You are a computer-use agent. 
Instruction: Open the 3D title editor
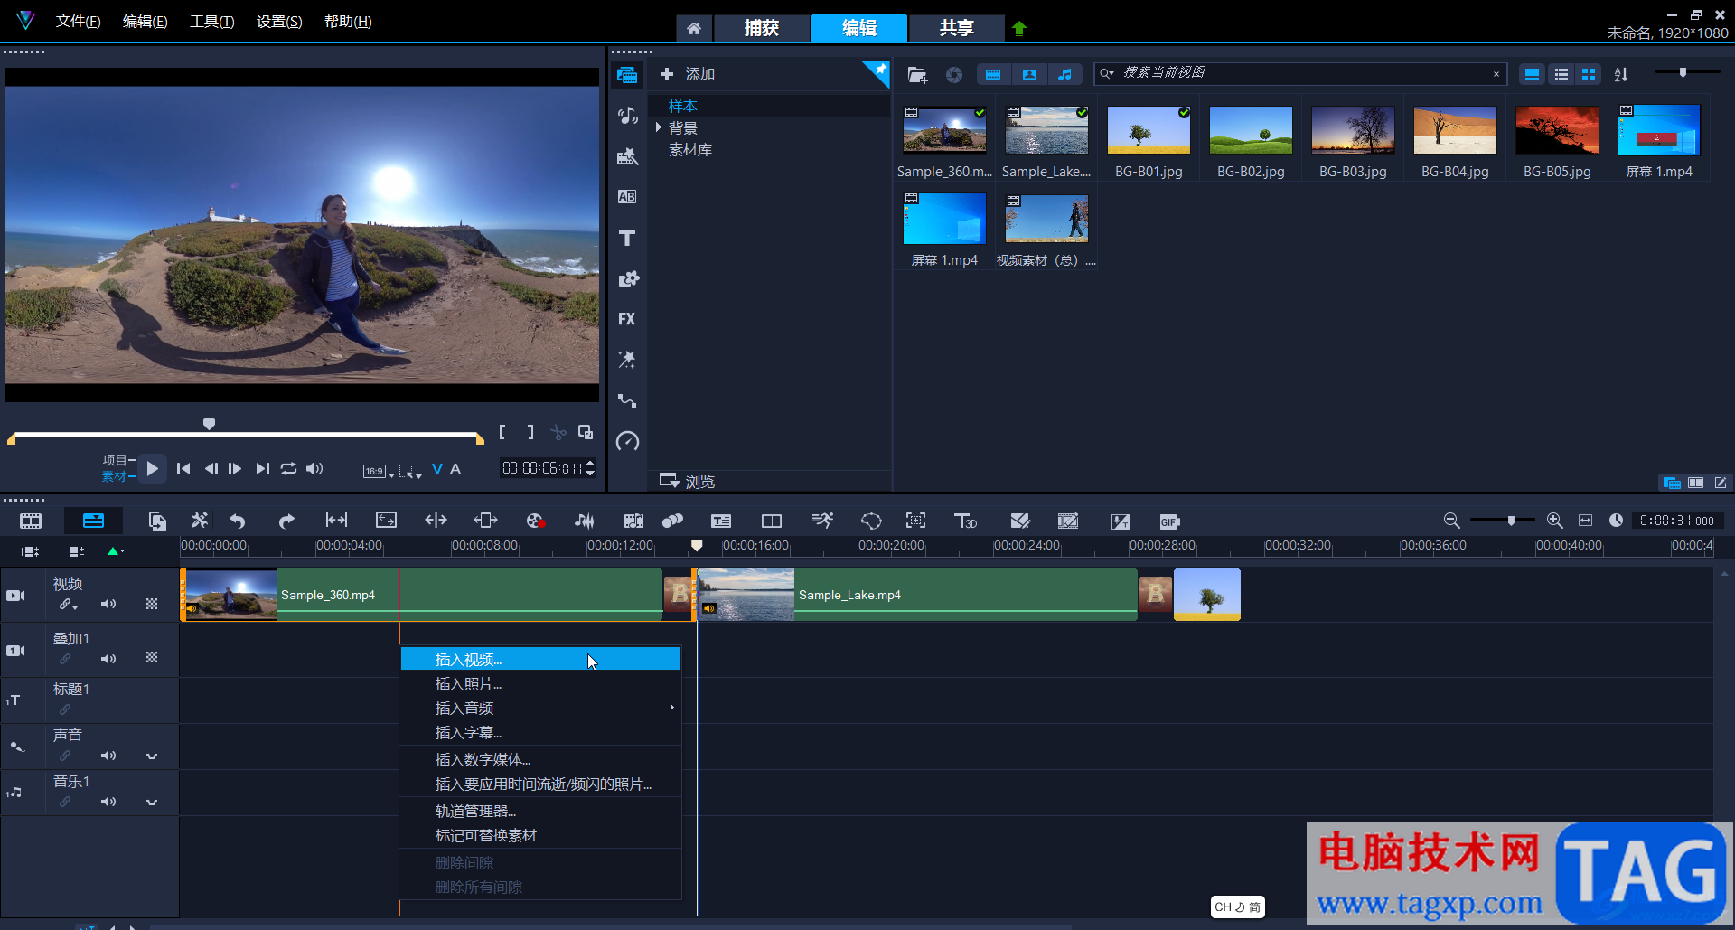click(x=965, y=521)
